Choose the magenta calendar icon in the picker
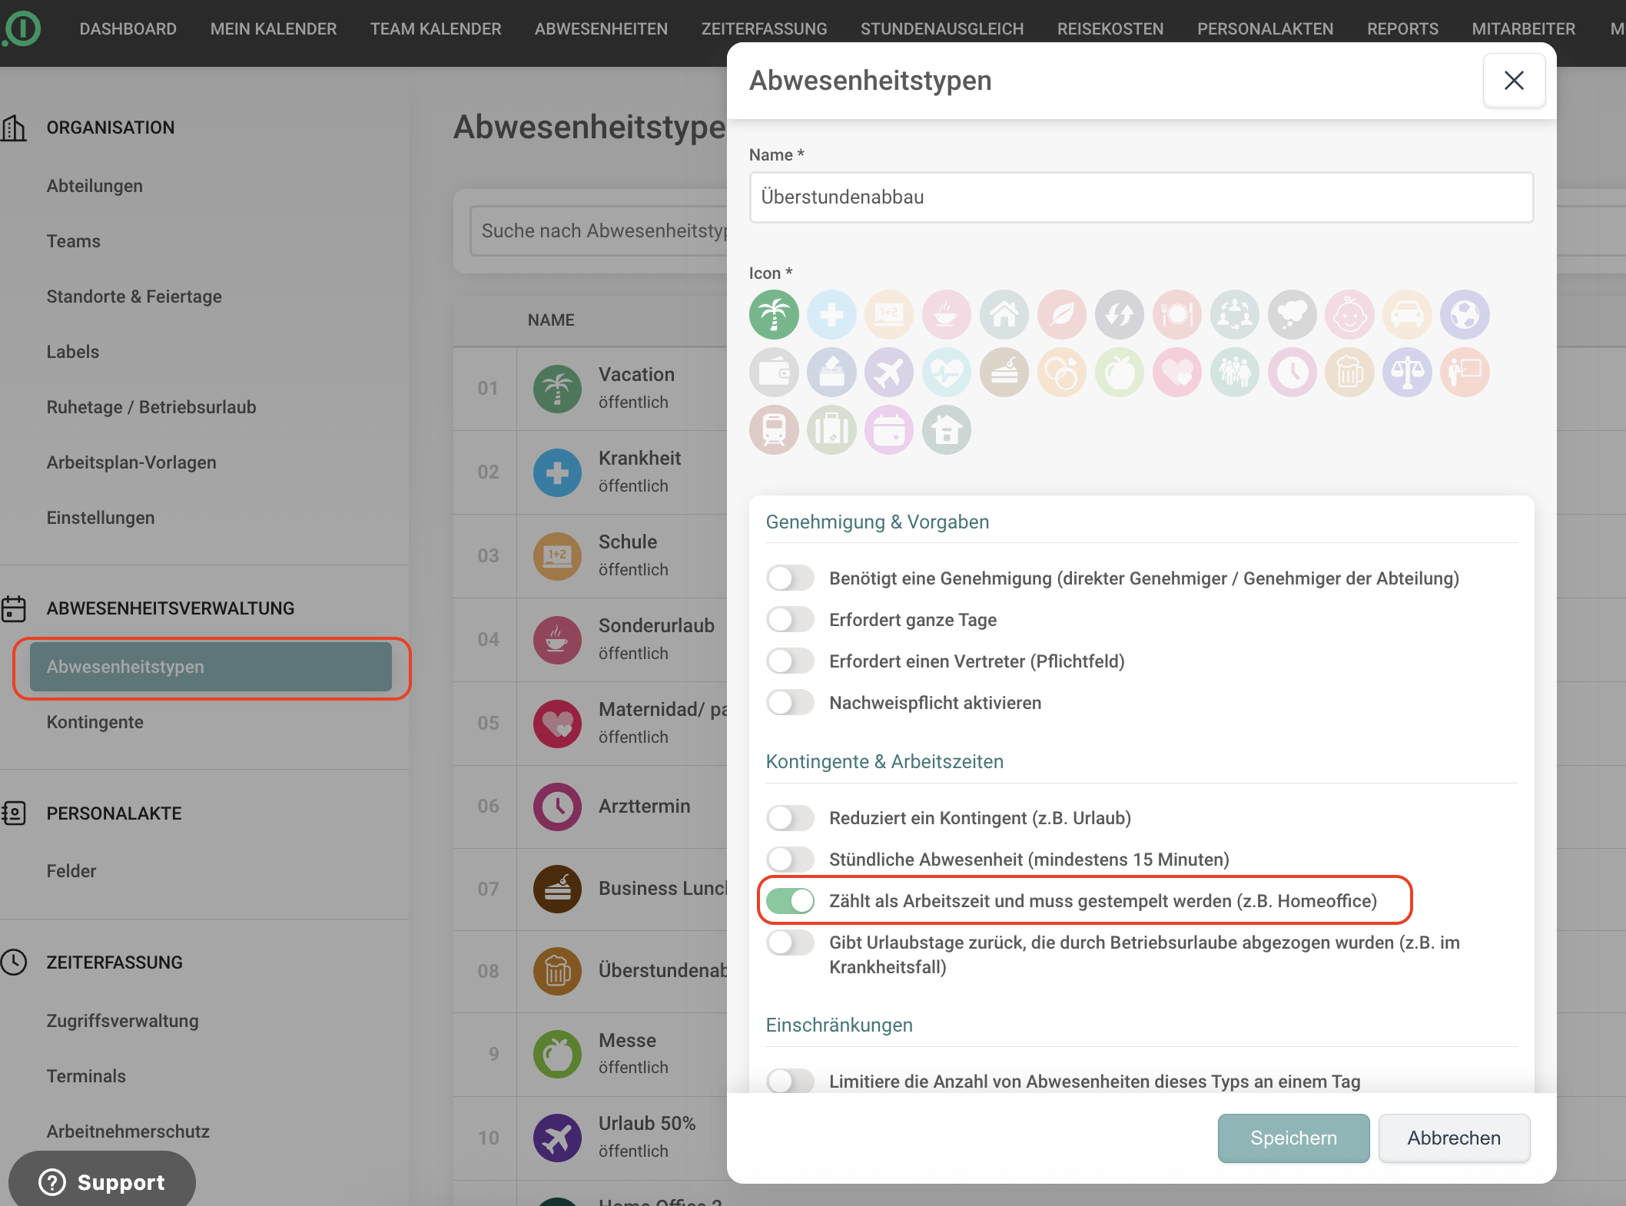 click(889, 430)
